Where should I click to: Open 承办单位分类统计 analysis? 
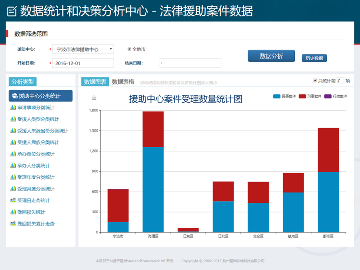(36, 154)
